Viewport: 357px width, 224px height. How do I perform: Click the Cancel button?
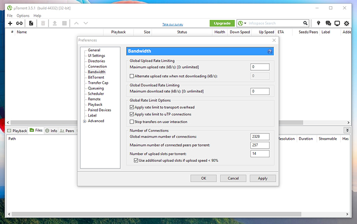coord(233,178)
